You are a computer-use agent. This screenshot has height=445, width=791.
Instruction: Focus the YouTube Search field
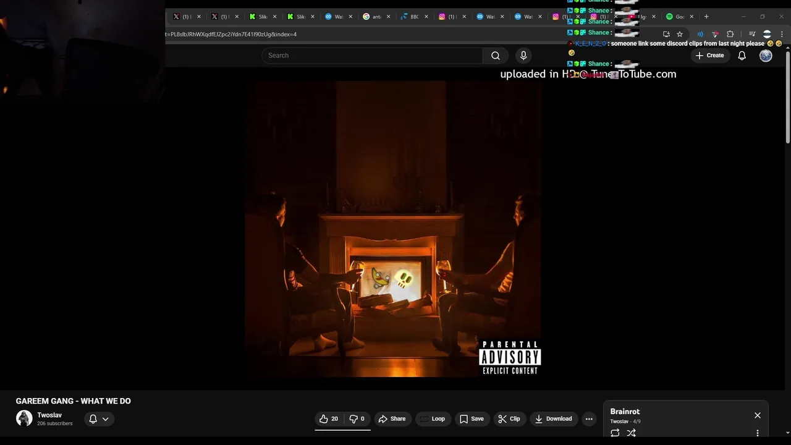click(x=372, y=56)
